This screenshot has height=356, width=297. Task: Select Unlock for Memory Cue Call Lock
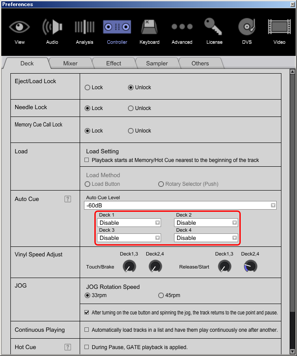(131, 131)
